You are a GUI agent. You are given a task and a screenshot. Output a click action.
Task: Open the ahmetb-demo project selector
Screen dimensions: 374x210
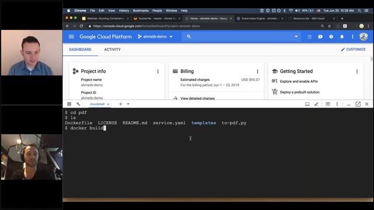click(155, 37)
